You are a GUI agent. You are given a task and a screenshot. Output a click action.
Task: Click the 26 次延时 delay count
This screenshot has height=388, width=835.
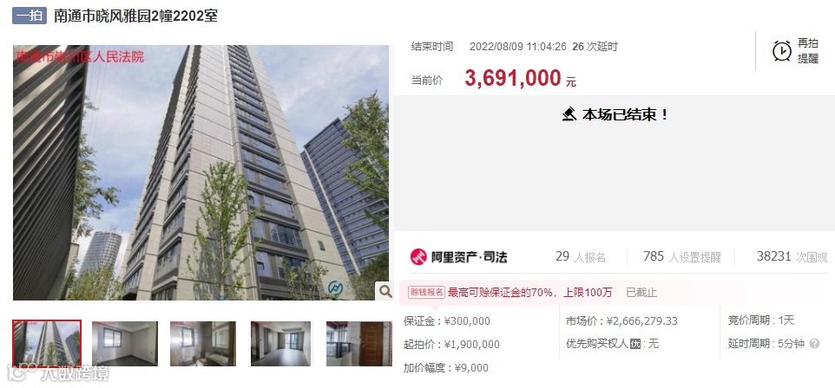595,47
